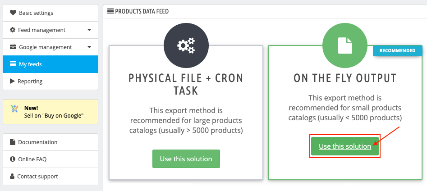This screenshot has height=191, width=427.
Task: Click the list icon beside My feeds
Action: pyautogui.click(x=13, y=64)
